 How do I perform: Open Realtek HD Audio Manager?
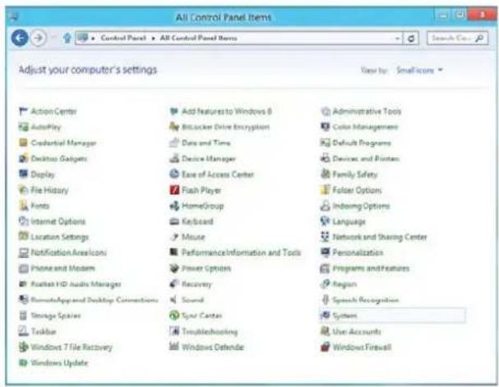click(x=76, y=284)
